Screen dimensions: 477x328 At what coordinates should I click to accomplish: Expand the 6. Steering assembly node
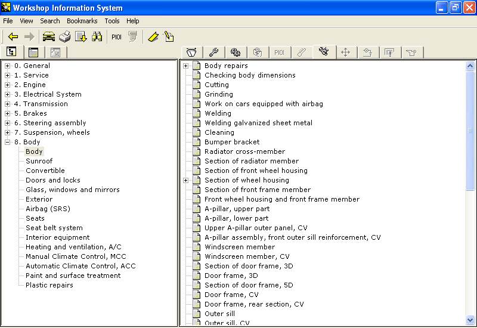coord(8,123)
